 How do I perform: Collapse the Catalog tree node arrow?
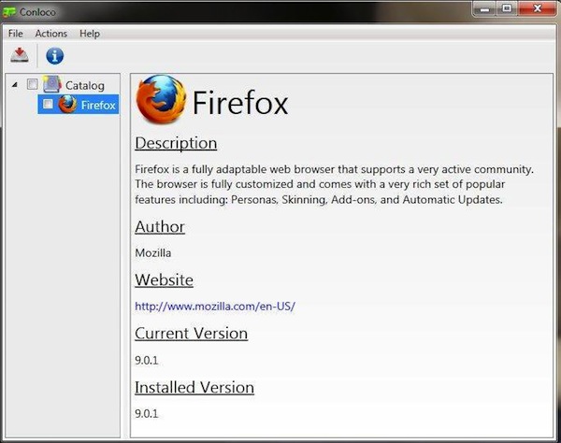[15, 85]
